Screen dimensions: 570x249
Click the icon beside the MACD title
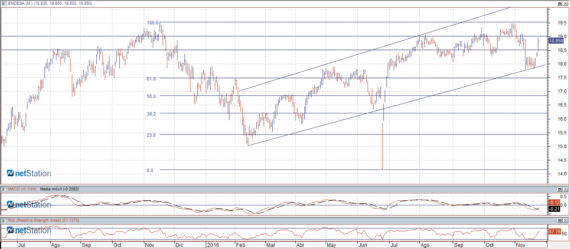pos(3,189)
